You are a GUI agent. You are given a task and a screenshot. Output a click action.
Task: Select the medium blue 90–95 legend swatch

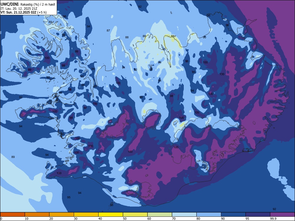[x=233, y=215]
